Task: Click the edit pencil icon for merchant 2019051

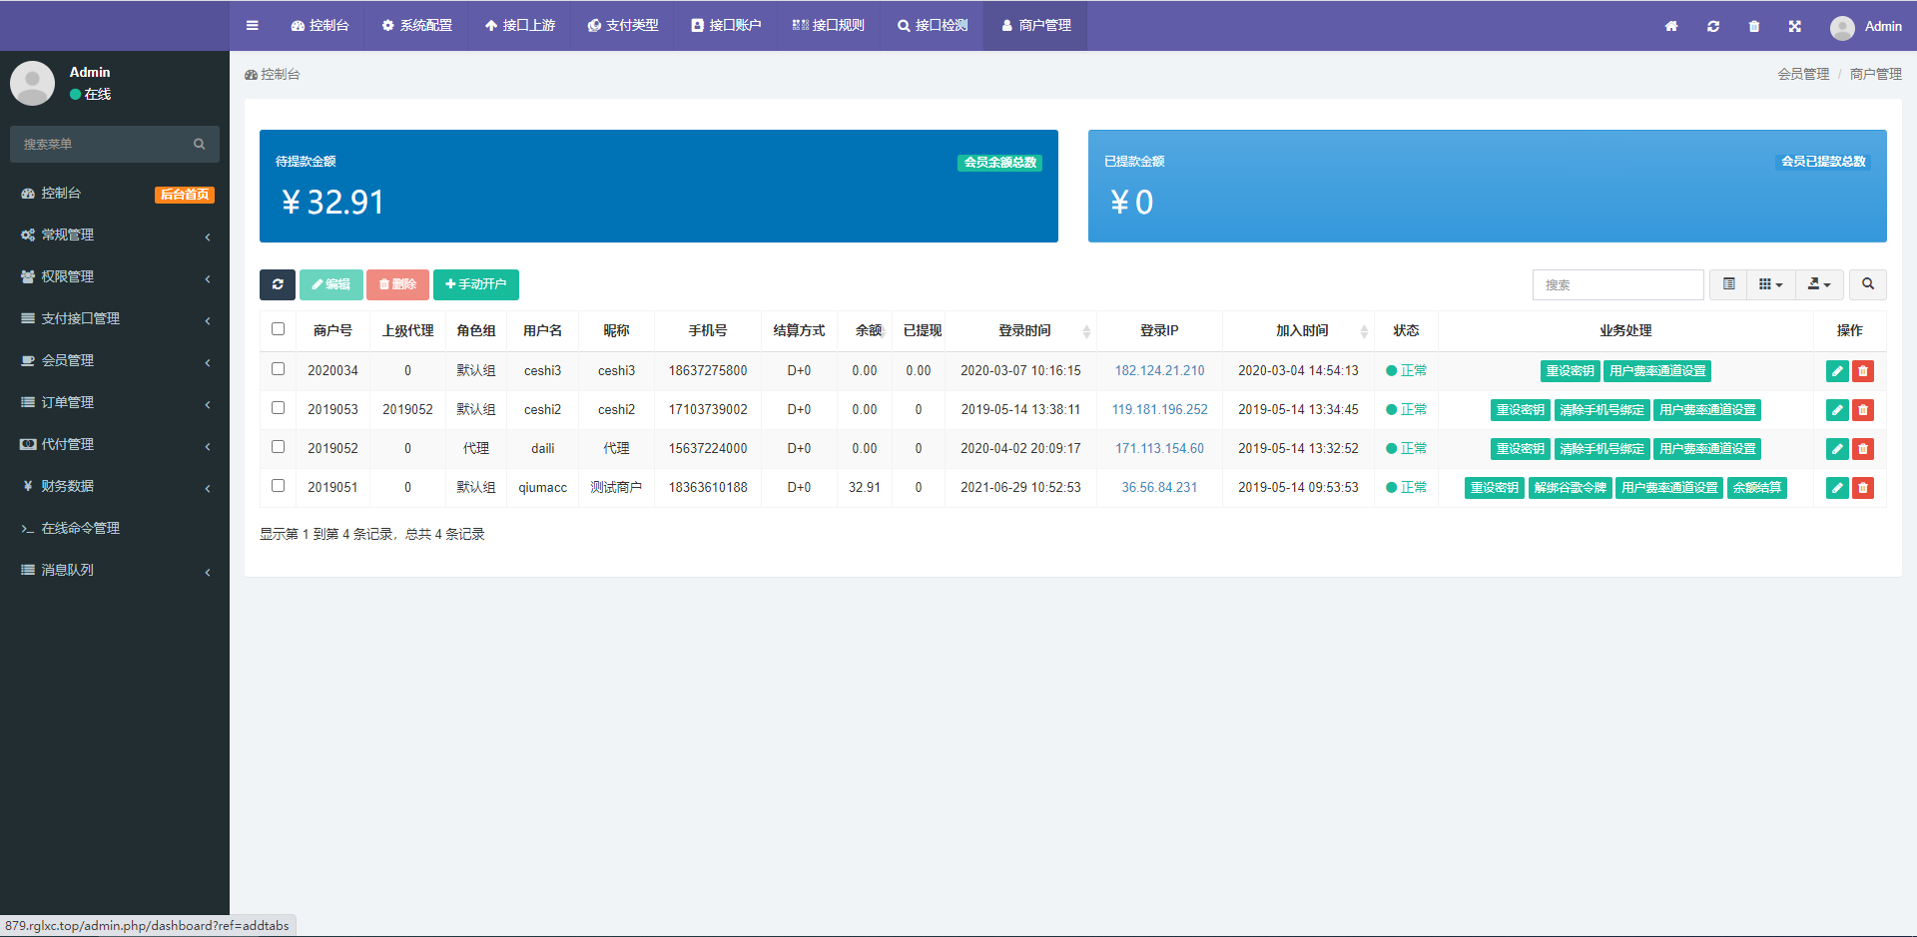Action: (1836, 488)
